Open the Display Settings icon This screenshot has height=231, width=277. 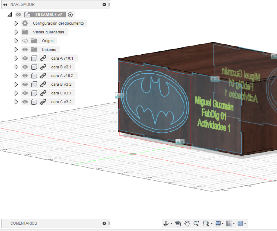[x=218, y=223]
